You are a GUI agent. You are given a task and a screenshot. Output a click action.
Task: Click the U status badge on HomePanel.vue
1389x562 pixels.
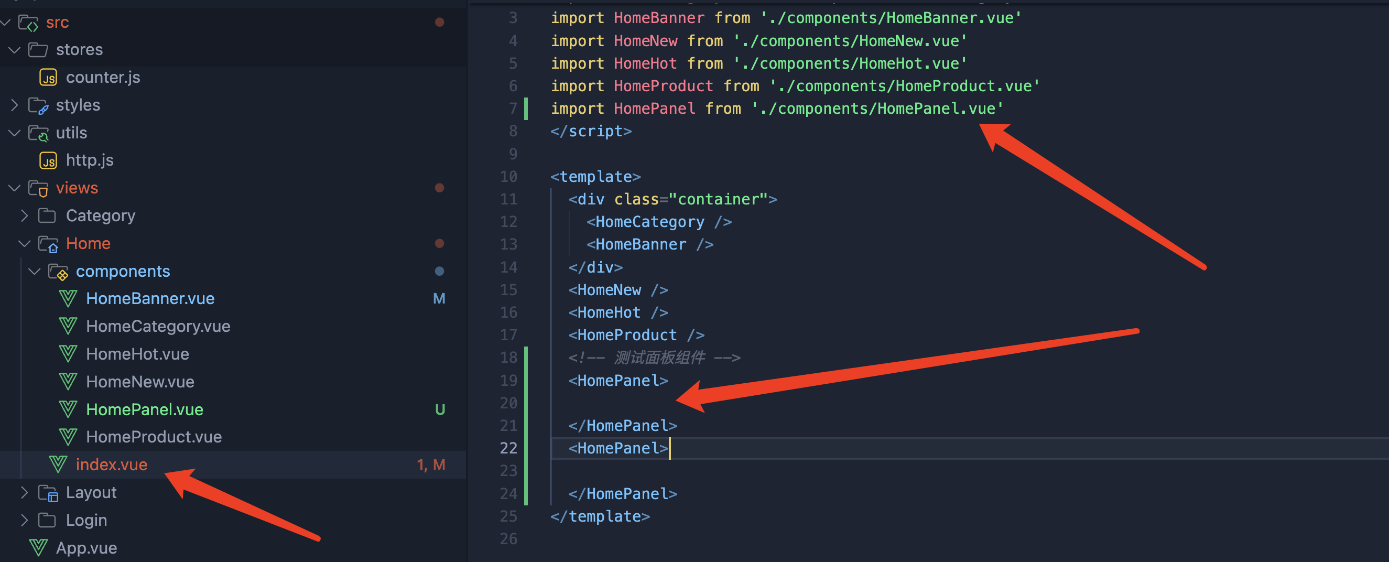click(440, 409)
